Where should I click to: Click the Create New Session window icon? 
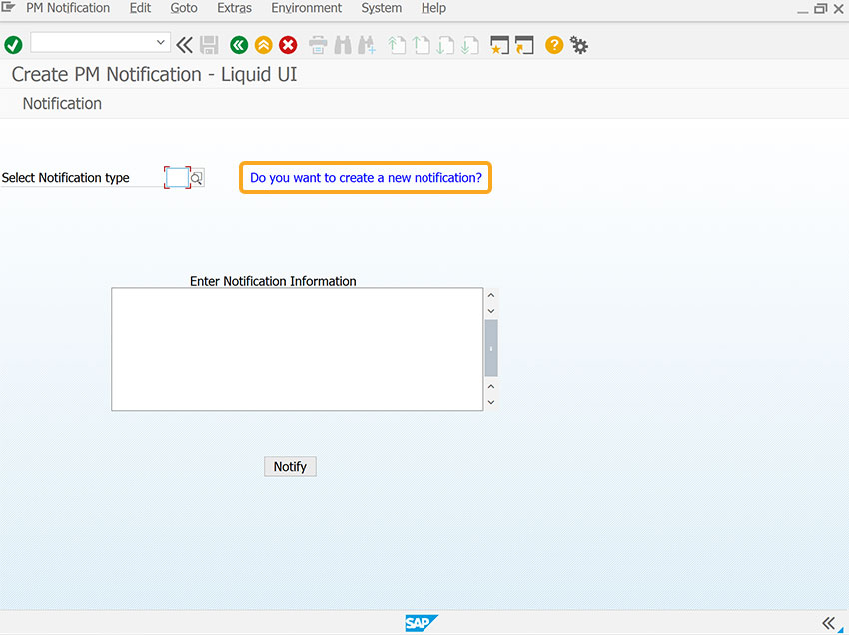[x=499, y=45]
